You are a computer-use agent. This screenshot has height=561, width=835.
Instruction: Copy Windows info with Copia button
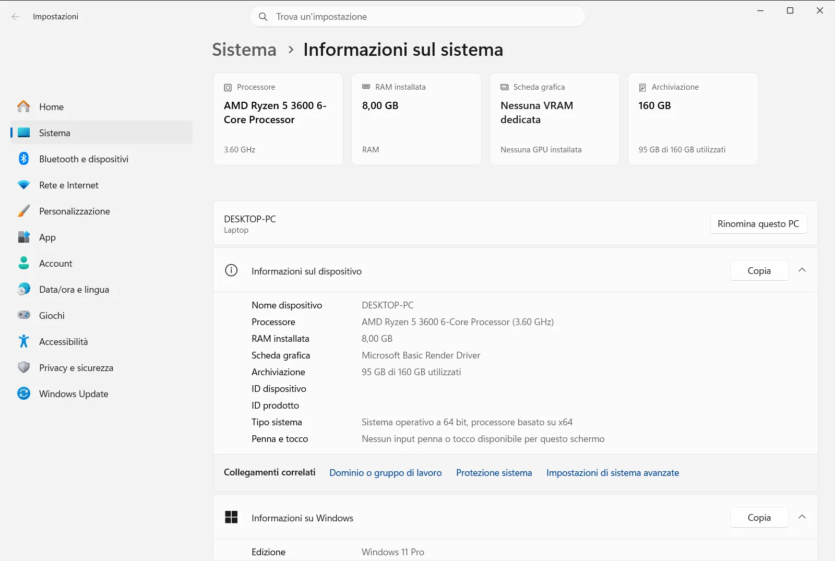pos(759,517)
